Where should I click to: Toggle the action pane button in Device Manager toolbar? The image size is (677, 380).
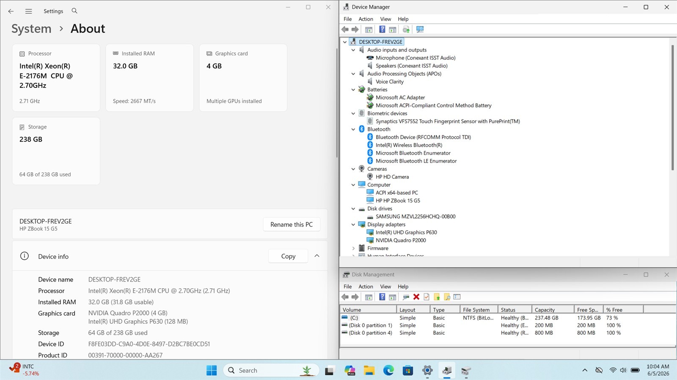pyautogui.click(x=393, y=30)
